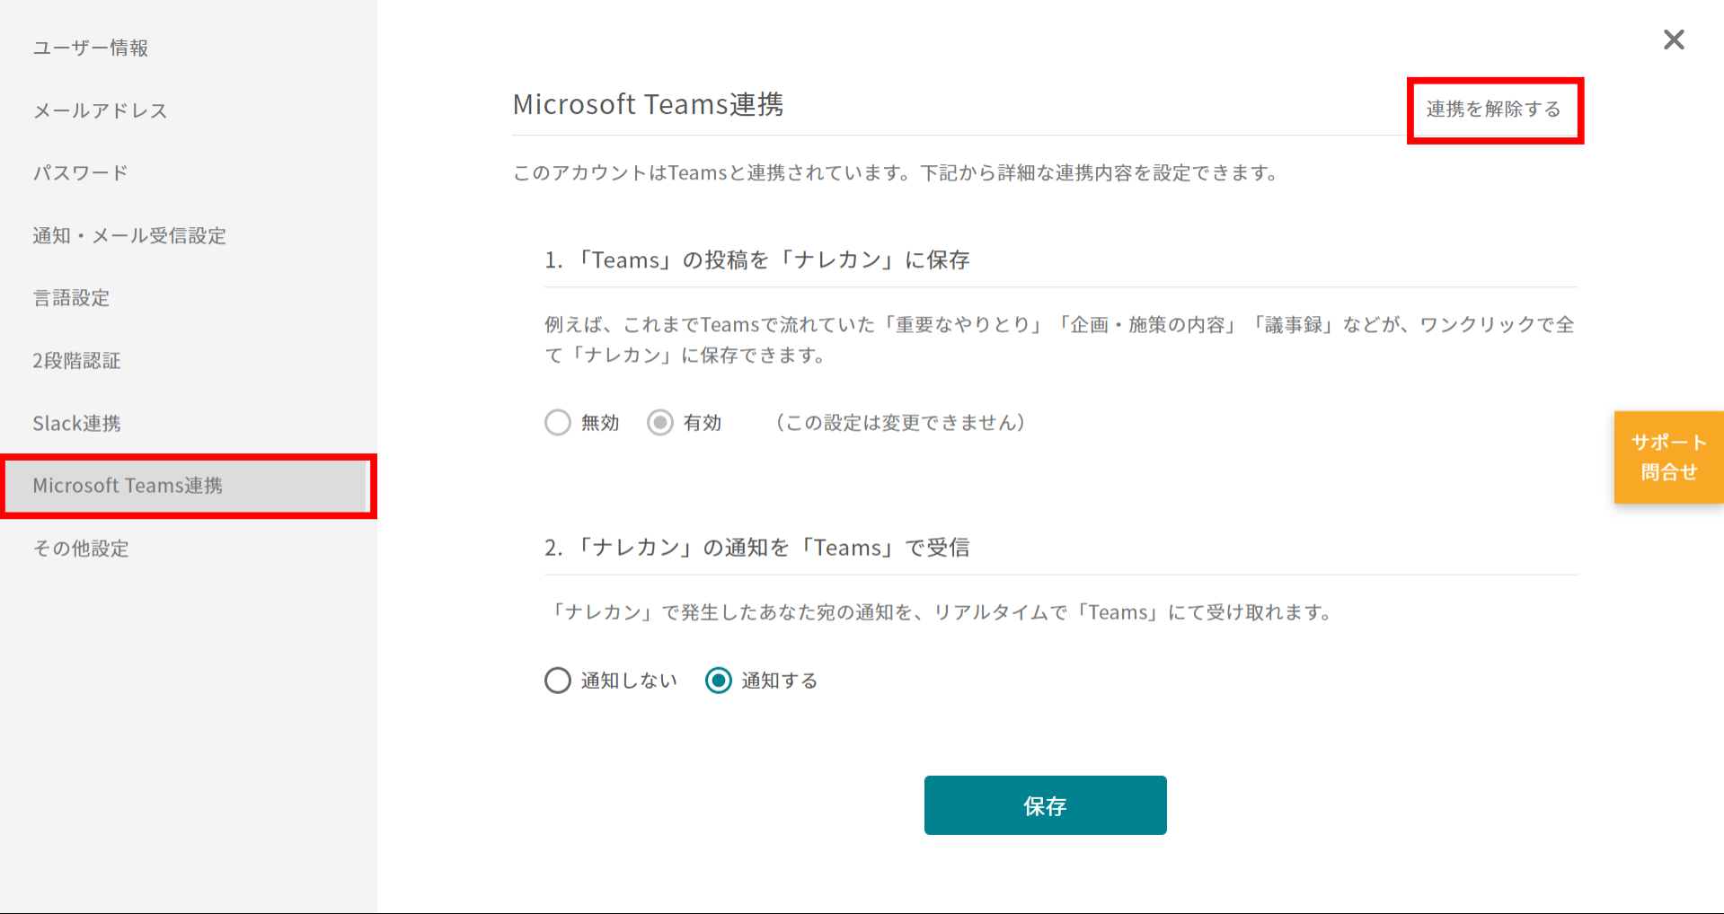
Task: Click heading 2. 「ナレカン」の通知を「Teams」で受信
Action: 757,548
